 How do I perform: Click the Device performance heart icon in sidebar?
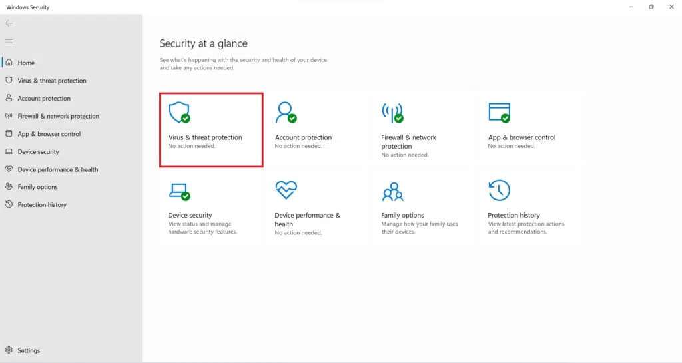(x=9, y=169)
